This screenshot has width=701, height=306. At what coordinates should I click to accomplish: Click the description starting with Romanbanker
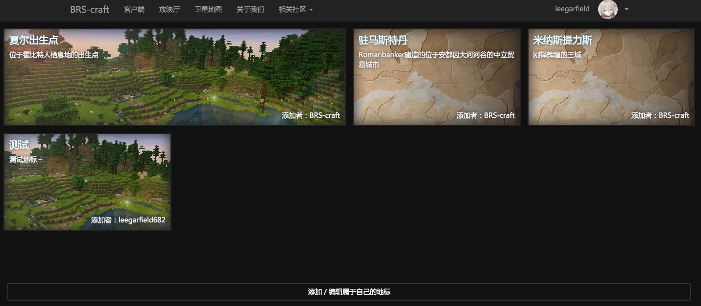436,60
